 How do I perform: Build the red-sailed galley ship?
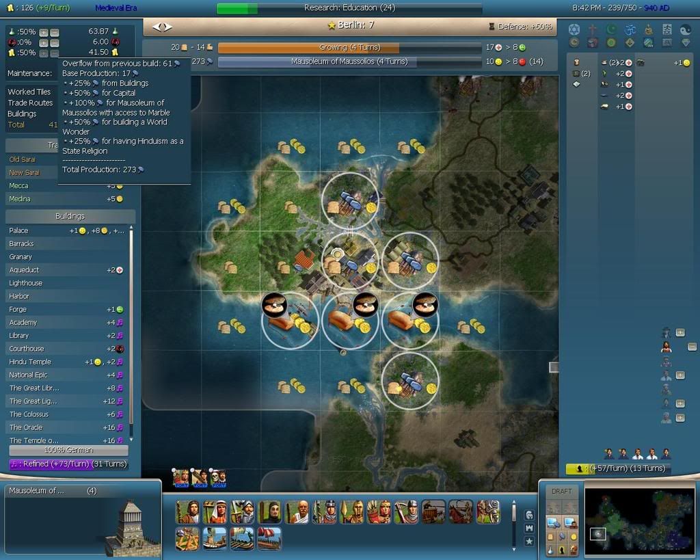pyautogui.click(x=269, y=539)
